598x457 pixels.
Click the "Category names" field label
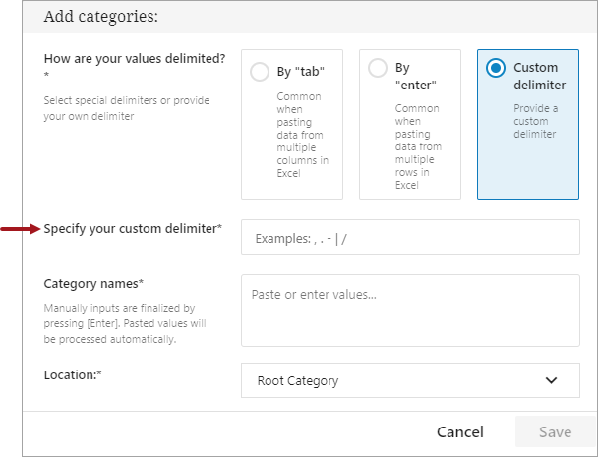[93, 284]
